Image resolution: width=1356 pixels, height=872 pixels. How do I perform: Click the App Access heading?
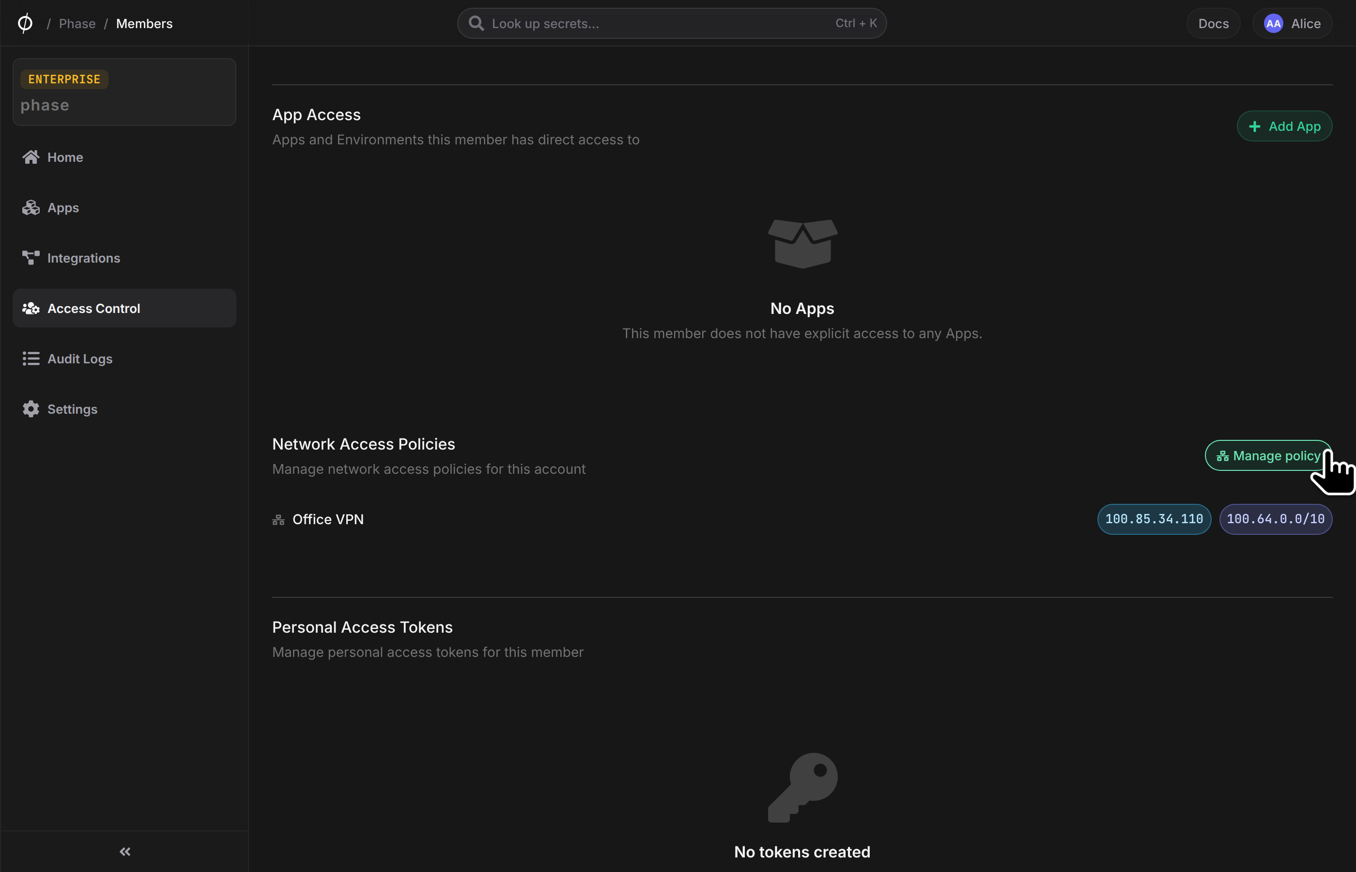316,114
